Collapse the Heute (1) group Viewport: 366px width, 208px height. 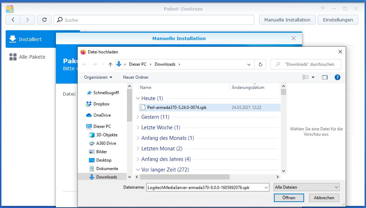138,98
